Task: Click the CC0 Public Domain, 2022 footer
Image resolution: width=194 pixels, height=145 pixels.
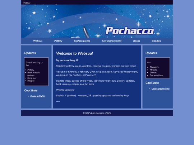Action: [x=97, y=113]
